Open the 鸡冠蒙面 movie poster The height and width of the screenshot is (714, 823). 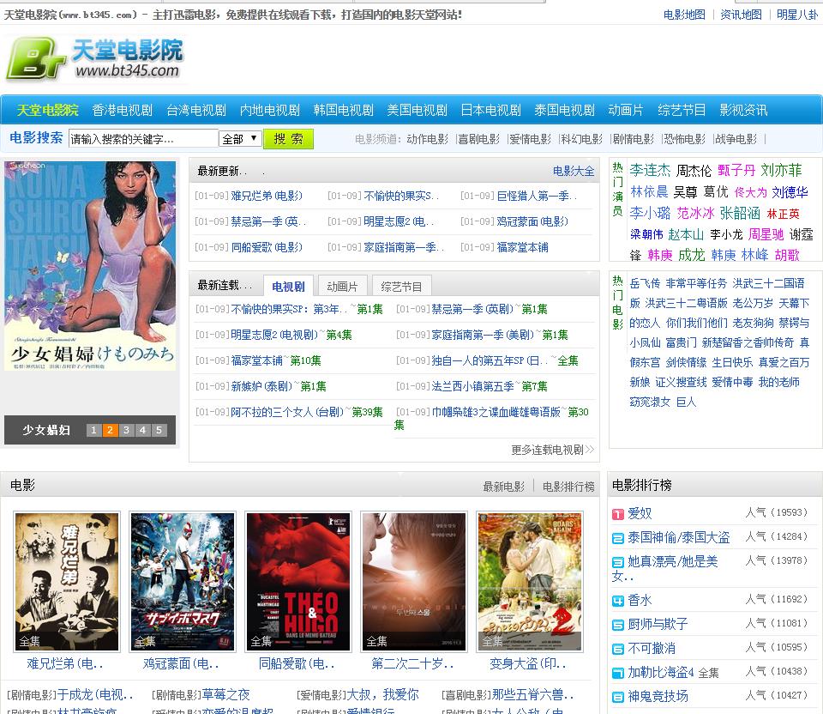(182, 582)
